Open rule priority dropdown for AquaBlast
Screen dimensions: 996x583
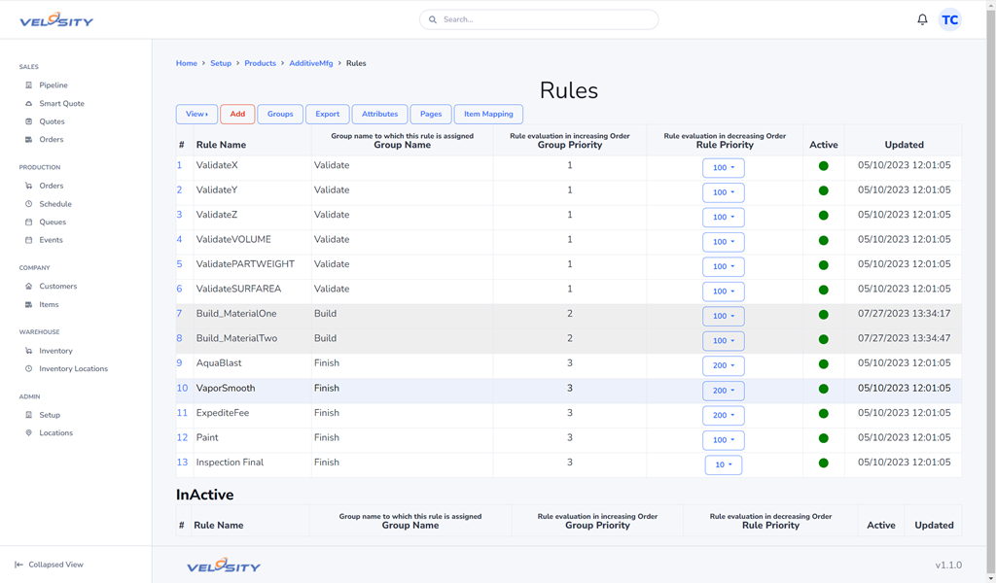(723, 365)
